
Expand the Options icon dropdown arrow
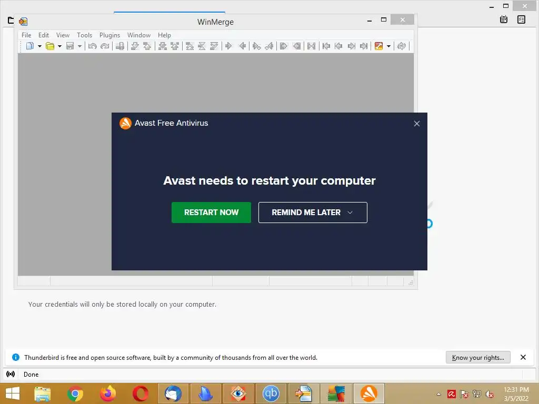coord(389,46)
